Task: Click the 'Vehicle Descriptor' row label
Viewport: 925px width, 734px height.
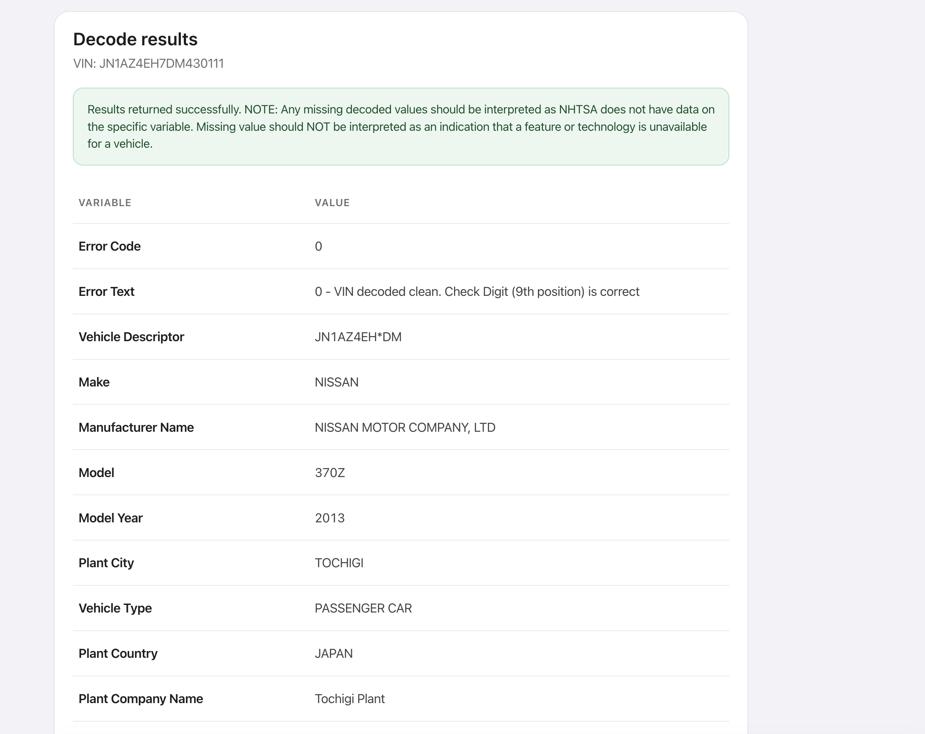Action: [131, 337]
